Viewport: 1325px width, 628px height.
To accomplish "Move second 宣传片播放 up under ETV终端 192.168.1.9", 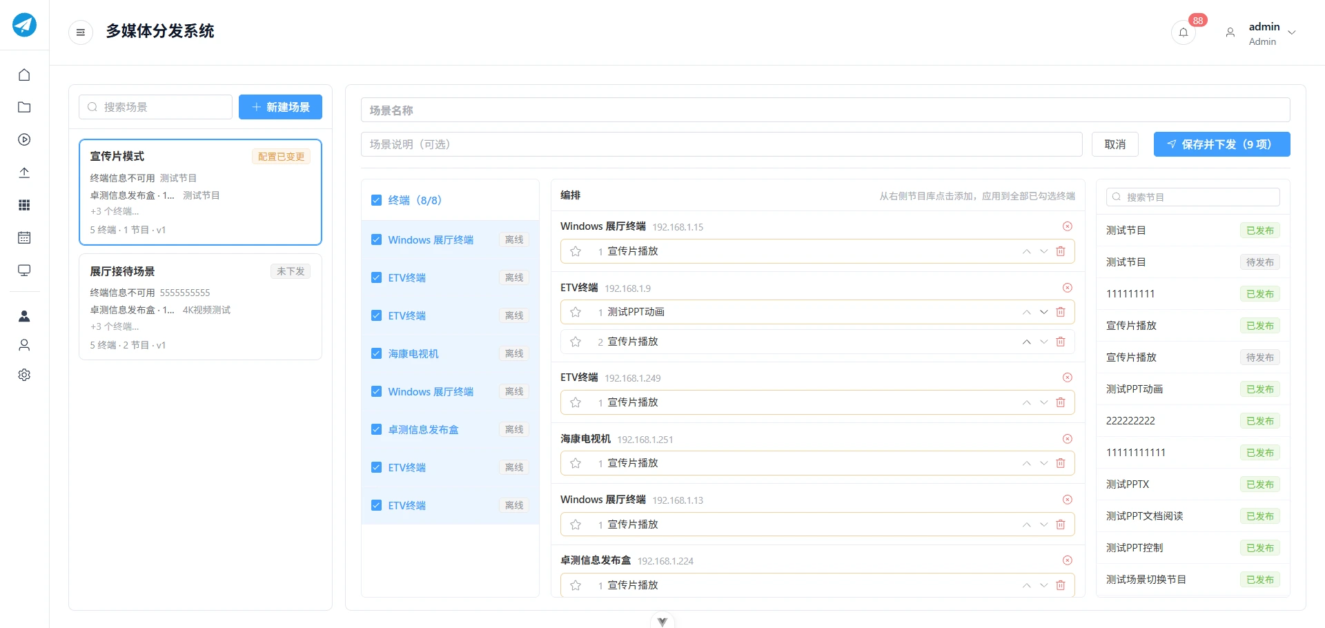I will (x=1027, y=342).
